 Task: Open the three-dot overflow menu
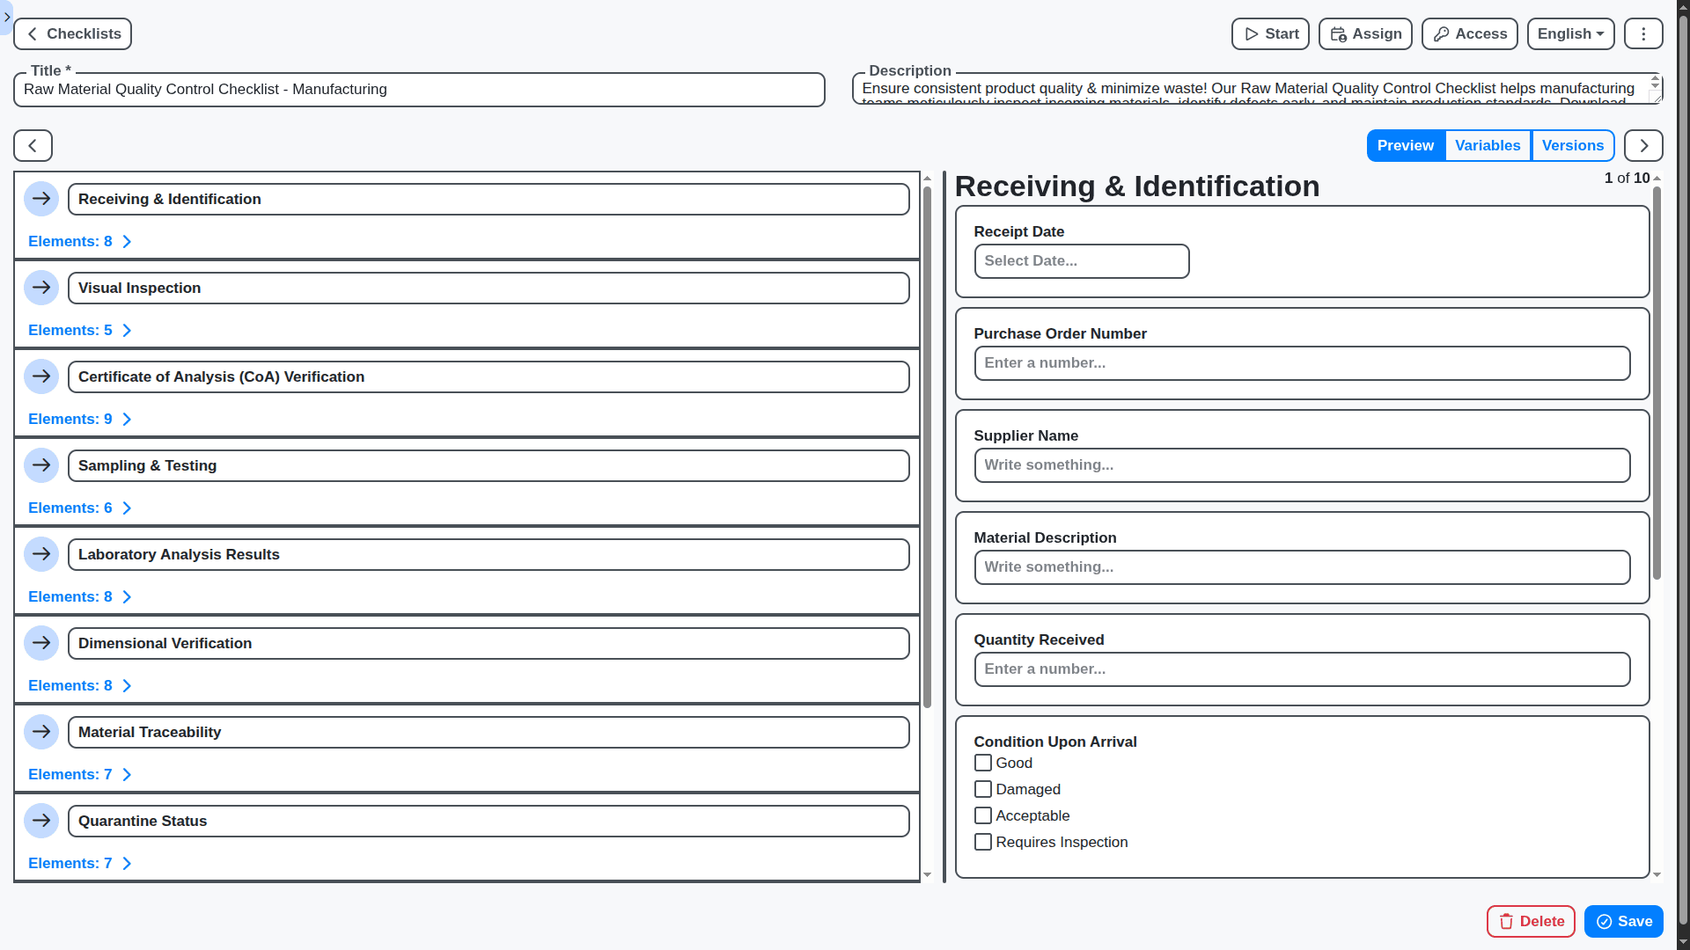click(1642, 33)
